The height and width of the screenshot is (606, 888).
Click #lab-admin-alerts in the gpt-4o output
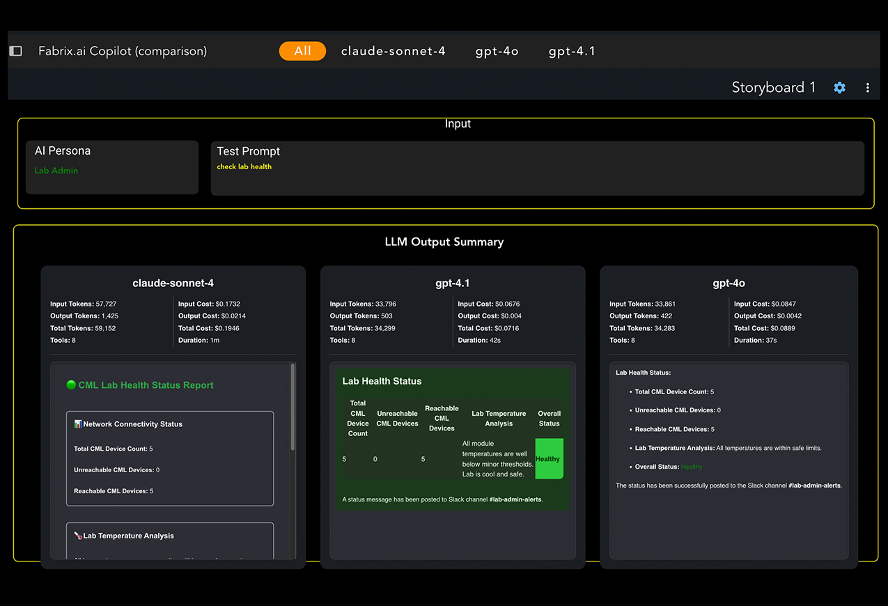[814, 485]
